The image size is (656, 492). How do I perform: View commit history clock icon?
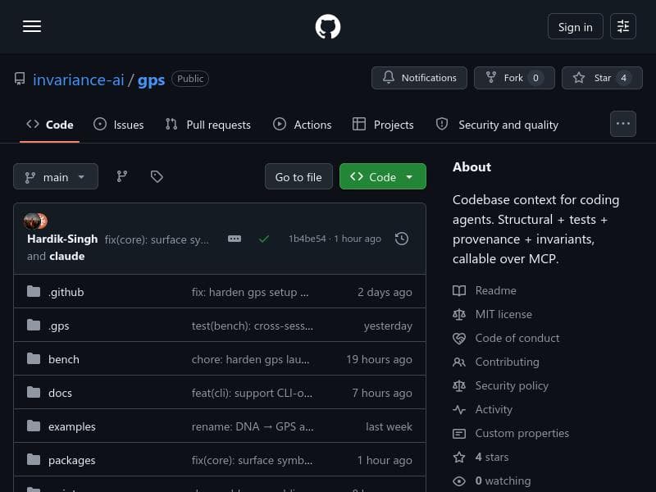[x=402, y=239]
